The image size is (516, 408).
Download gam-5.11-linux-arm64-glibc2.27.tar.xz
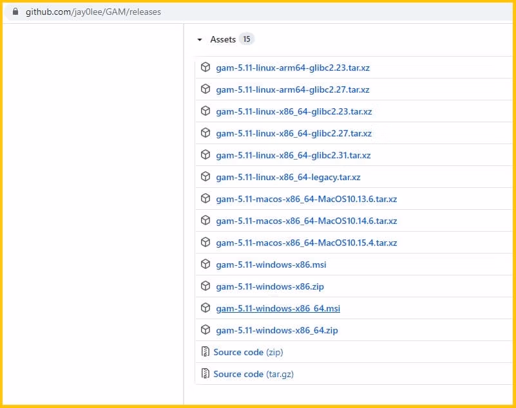tap(292, 89)
